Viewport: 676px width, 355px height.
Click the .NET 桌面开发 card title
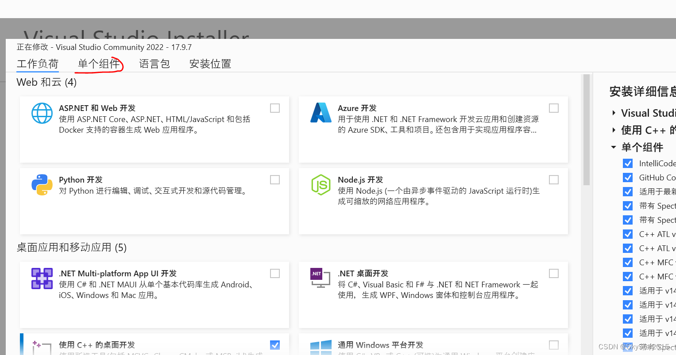point(363,274)
